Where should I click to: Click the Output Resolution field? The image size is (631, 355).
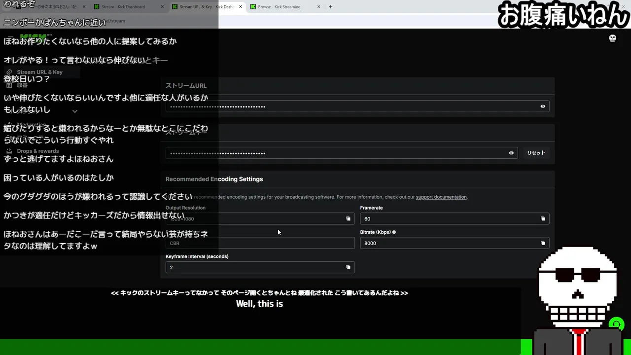pos(260,218)
